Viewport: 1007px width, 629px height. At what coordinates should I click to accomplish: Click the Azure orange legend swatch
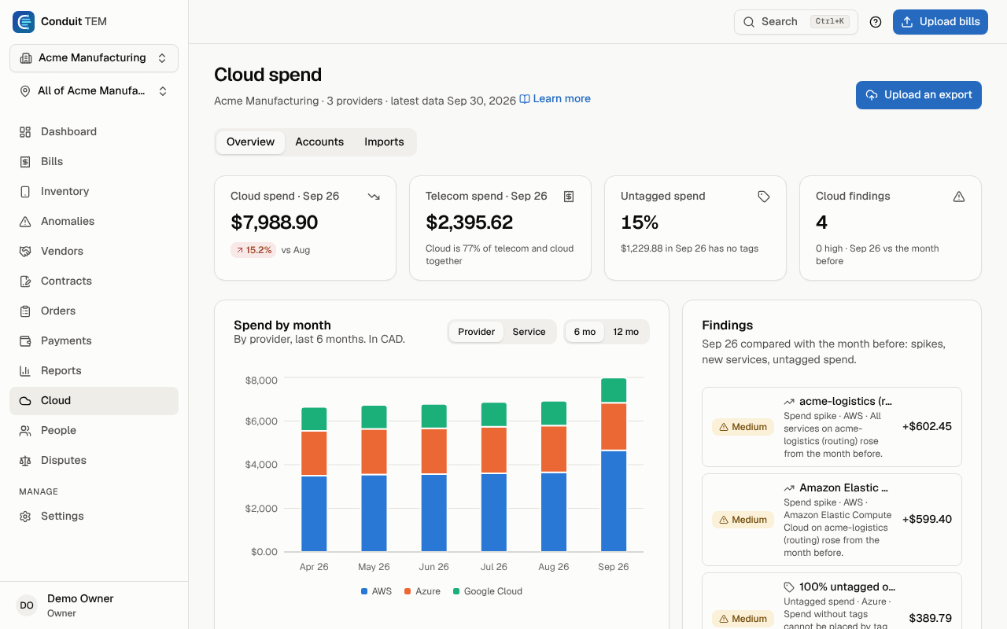coord(408,591)
